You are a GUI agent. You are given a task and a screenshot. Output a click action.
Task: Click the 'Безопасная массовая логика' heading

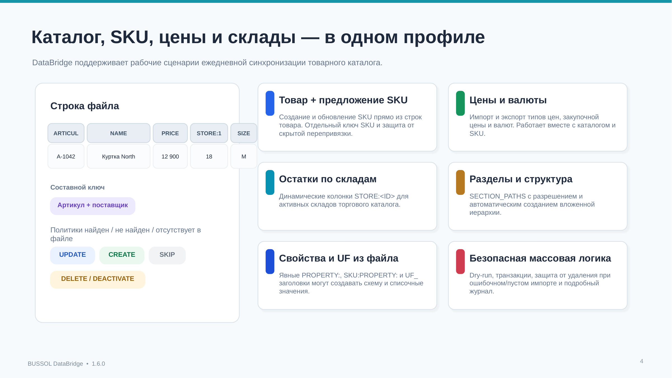pos(540,258)
